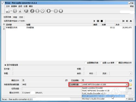Switch to the 任务列表 tab

7,17
